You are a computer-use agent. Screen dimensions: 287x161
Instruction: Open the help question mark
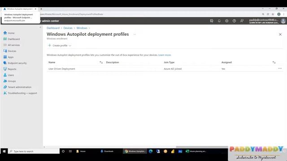234,21
